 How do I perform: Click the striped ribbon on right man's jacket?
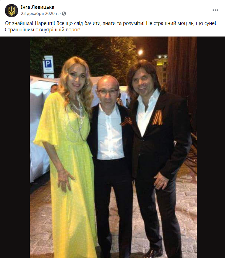pos(157,117)
